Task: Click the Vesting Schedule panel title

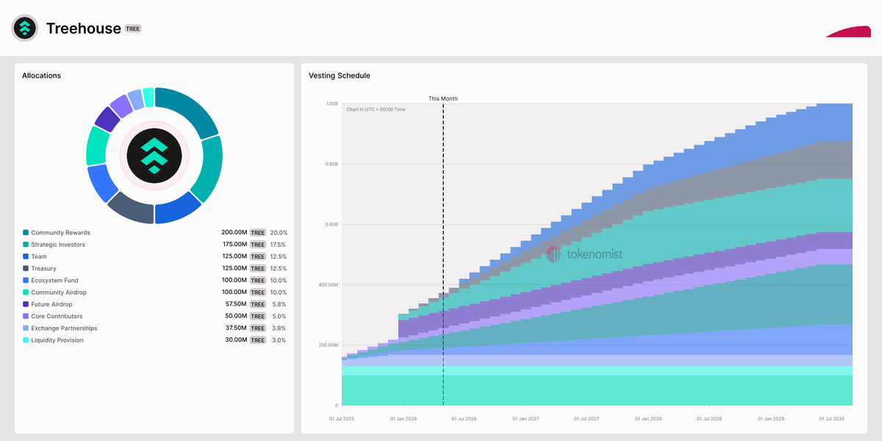Action: coord(340,76)
